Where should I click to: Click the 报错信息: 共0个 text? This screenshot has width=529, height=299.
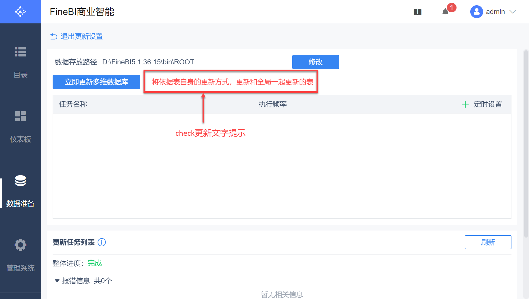click(x=87, y=281)
